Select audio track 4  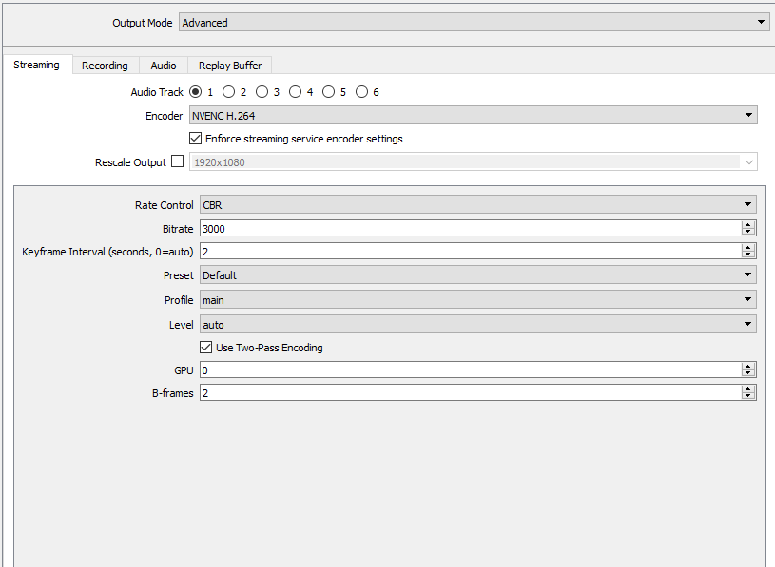[x=295, y=92]
